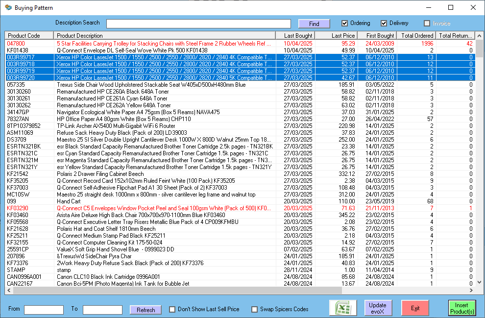Select Q-Connect Medium Stamp Pad Black row
Screen dimensions: 485x318
pyautogui.click(x=240, y=236)
